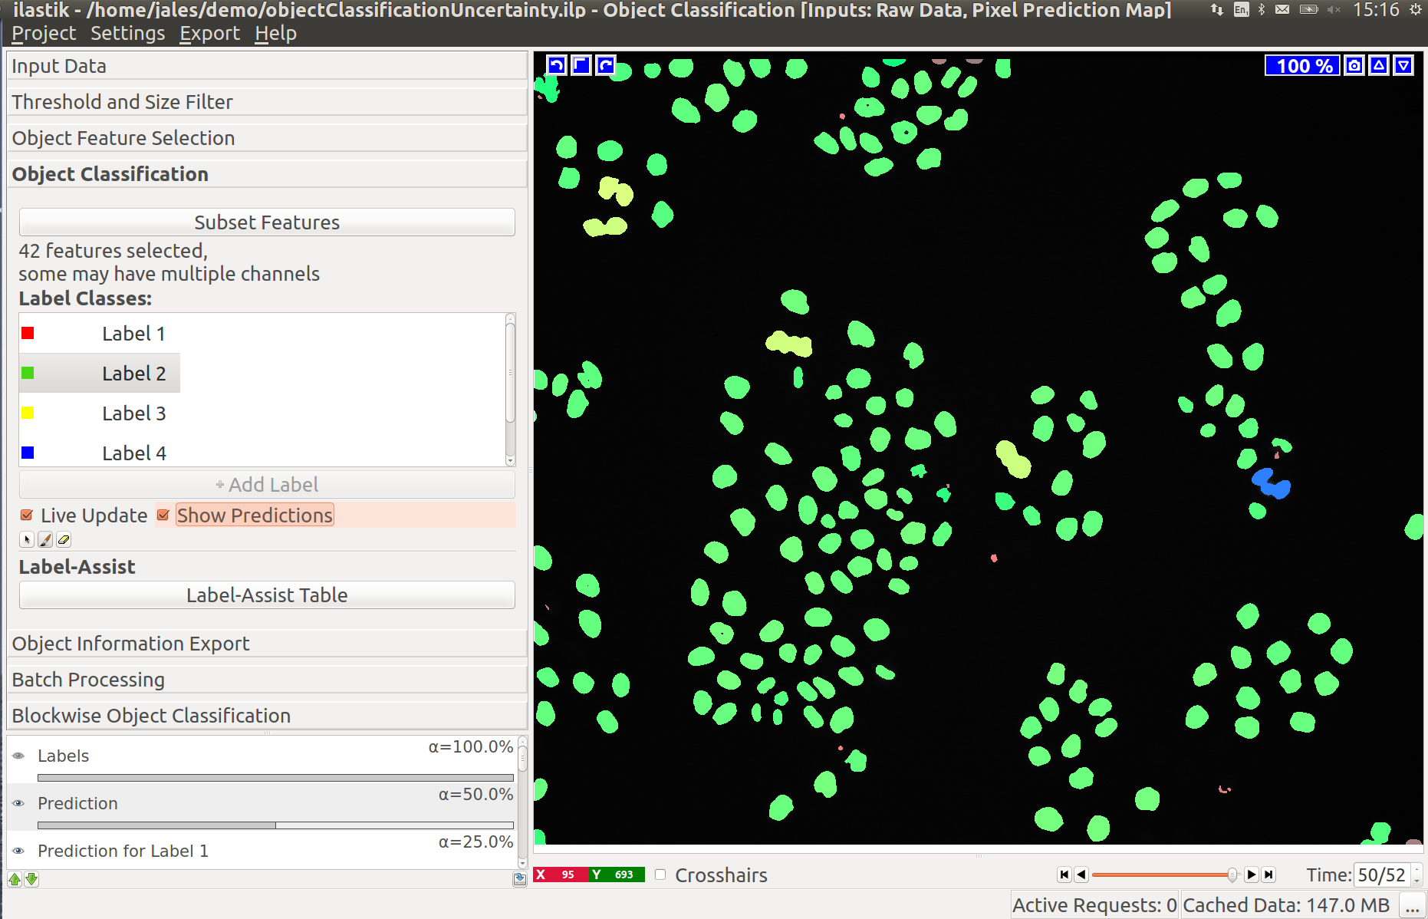This screenshot has width=1428, height=919.
Task: Uncheck the Show Predictions checkbox
Action: tap(163, 515)
